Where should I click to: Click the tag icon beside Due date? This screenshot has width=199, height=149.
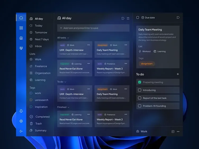pyautogui.click(x=178, y=17)
